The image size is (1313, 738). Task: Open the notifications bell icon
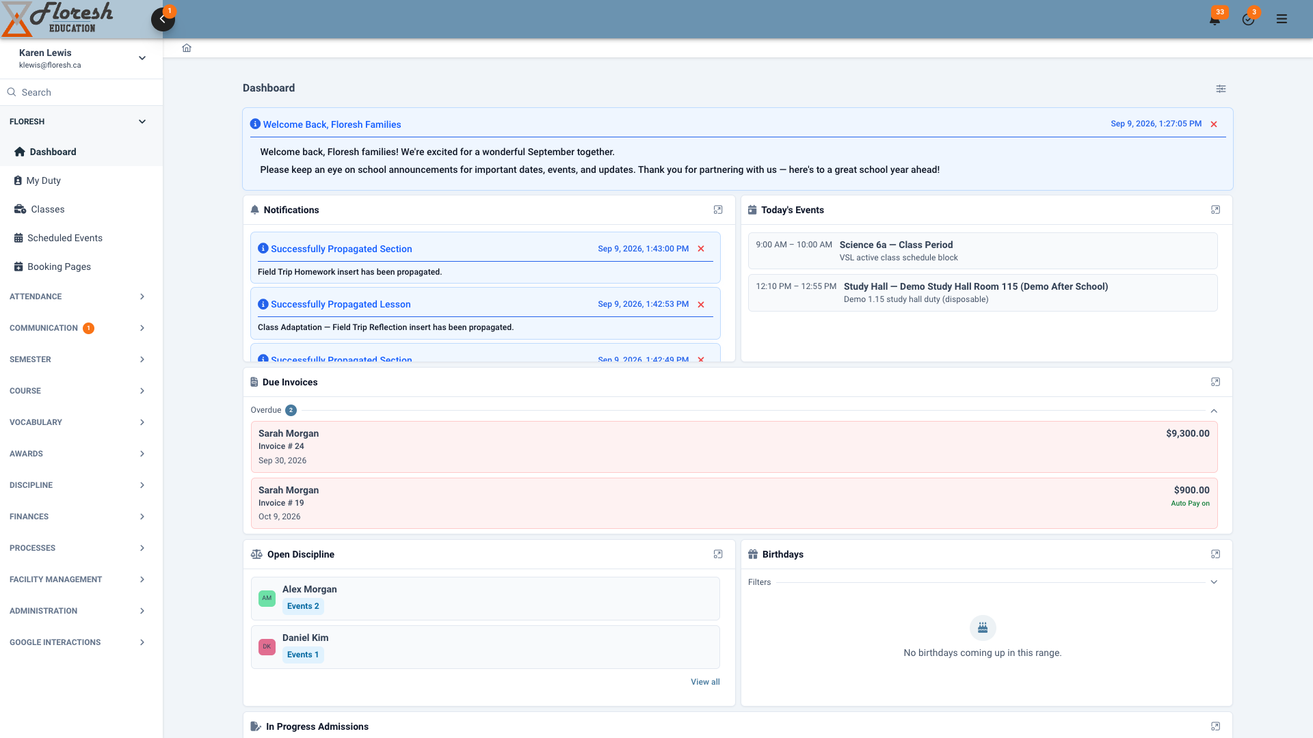point(1215,19)
